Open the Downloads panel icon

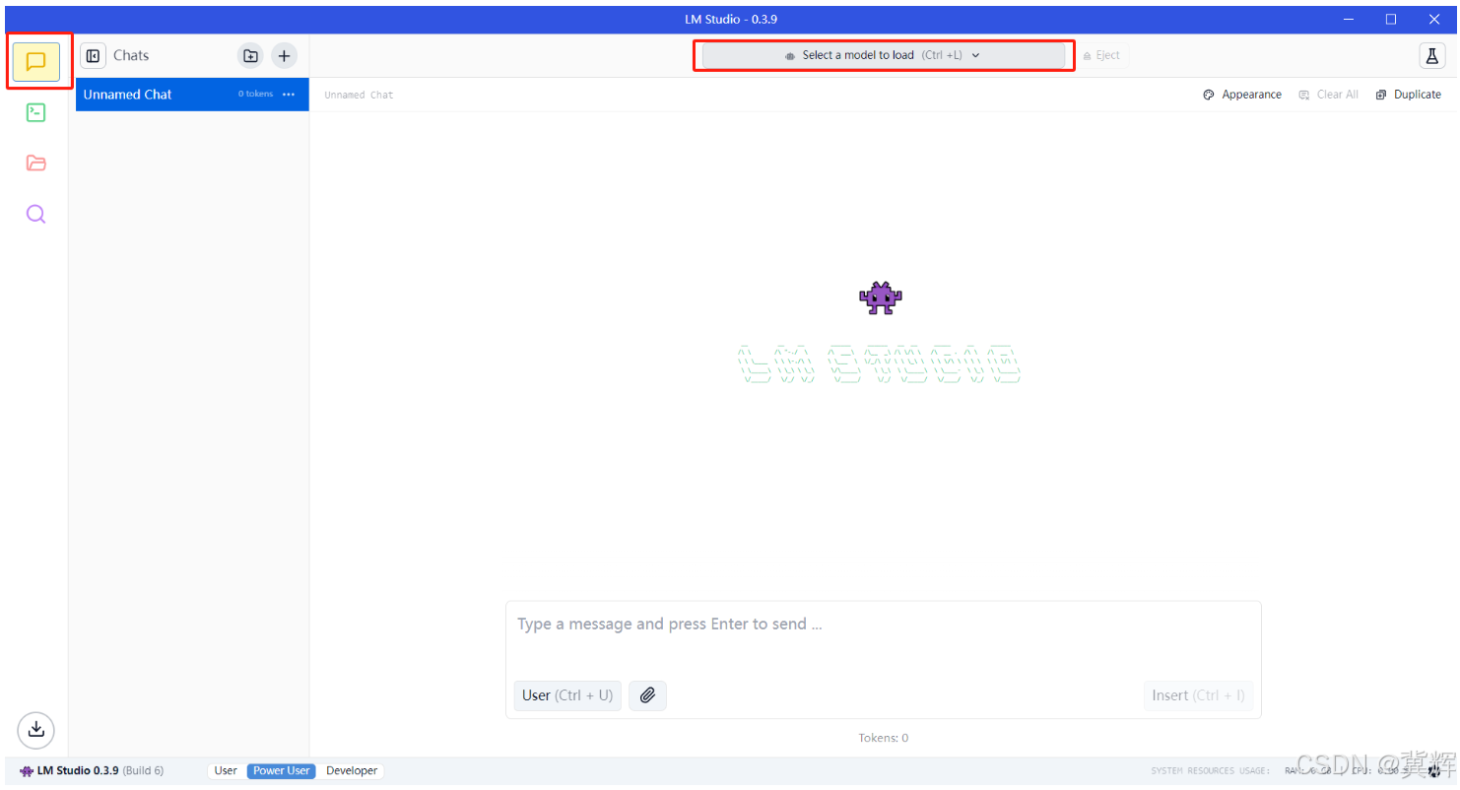pyautogui.click(x=36, y=729)
